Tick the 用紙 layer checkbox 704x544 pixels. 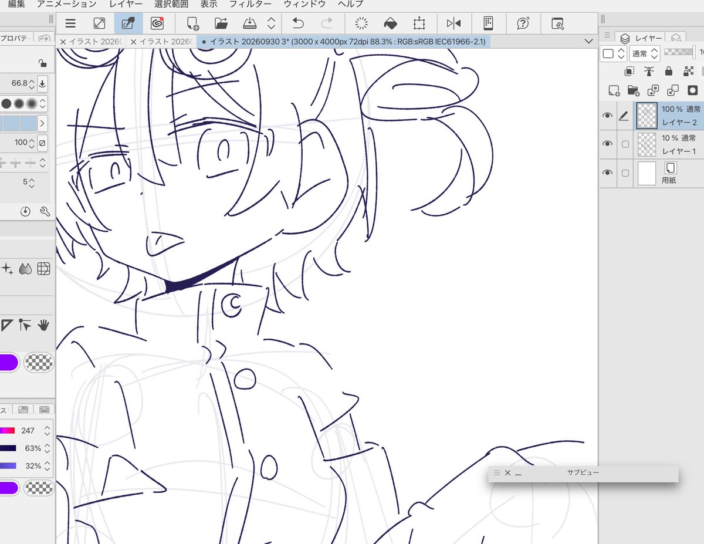[x=625, y=173]
